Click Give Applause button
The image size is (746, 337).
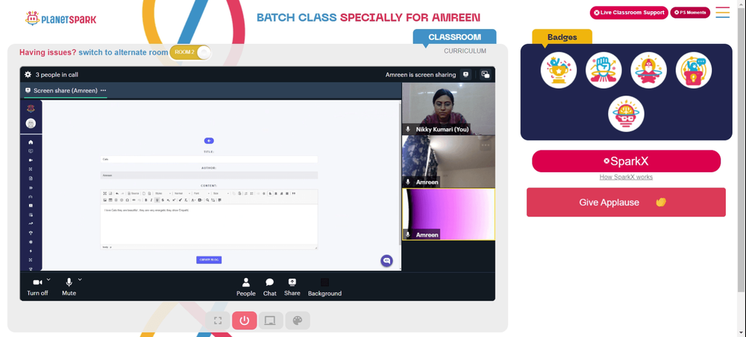[626, 202]
